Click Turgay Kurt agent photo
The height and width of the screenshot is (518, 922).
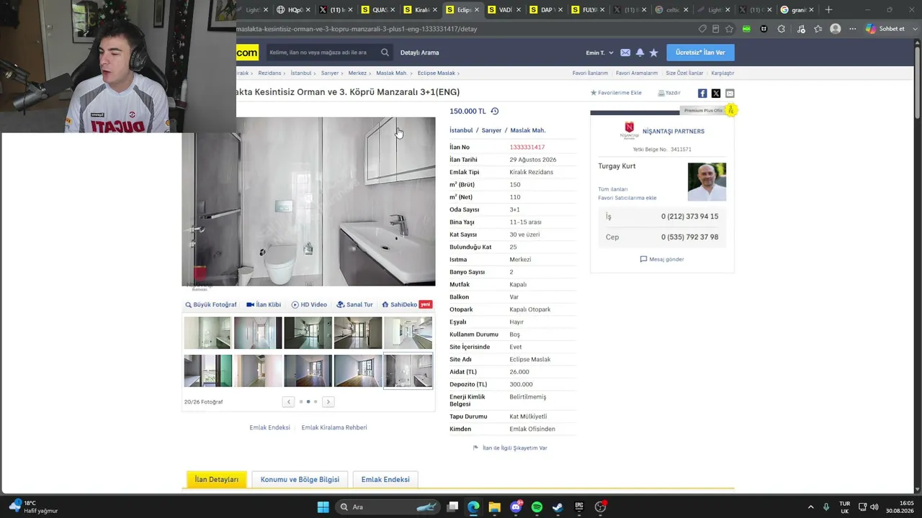tap(707, 182)
